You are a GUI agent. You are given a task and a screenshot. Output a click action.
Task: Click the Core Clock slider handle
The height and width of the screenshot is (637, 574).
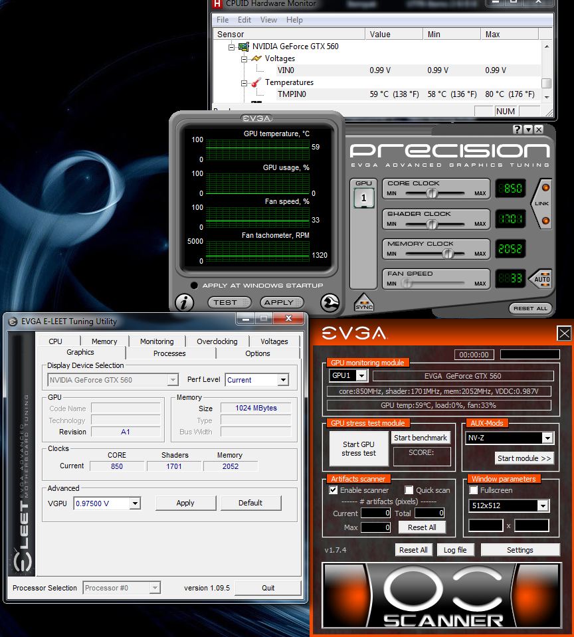[432, 193]
